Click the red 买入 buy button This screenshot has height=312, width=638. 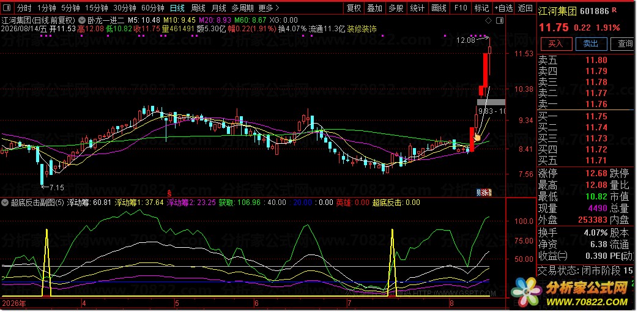[x=555, y=43]
